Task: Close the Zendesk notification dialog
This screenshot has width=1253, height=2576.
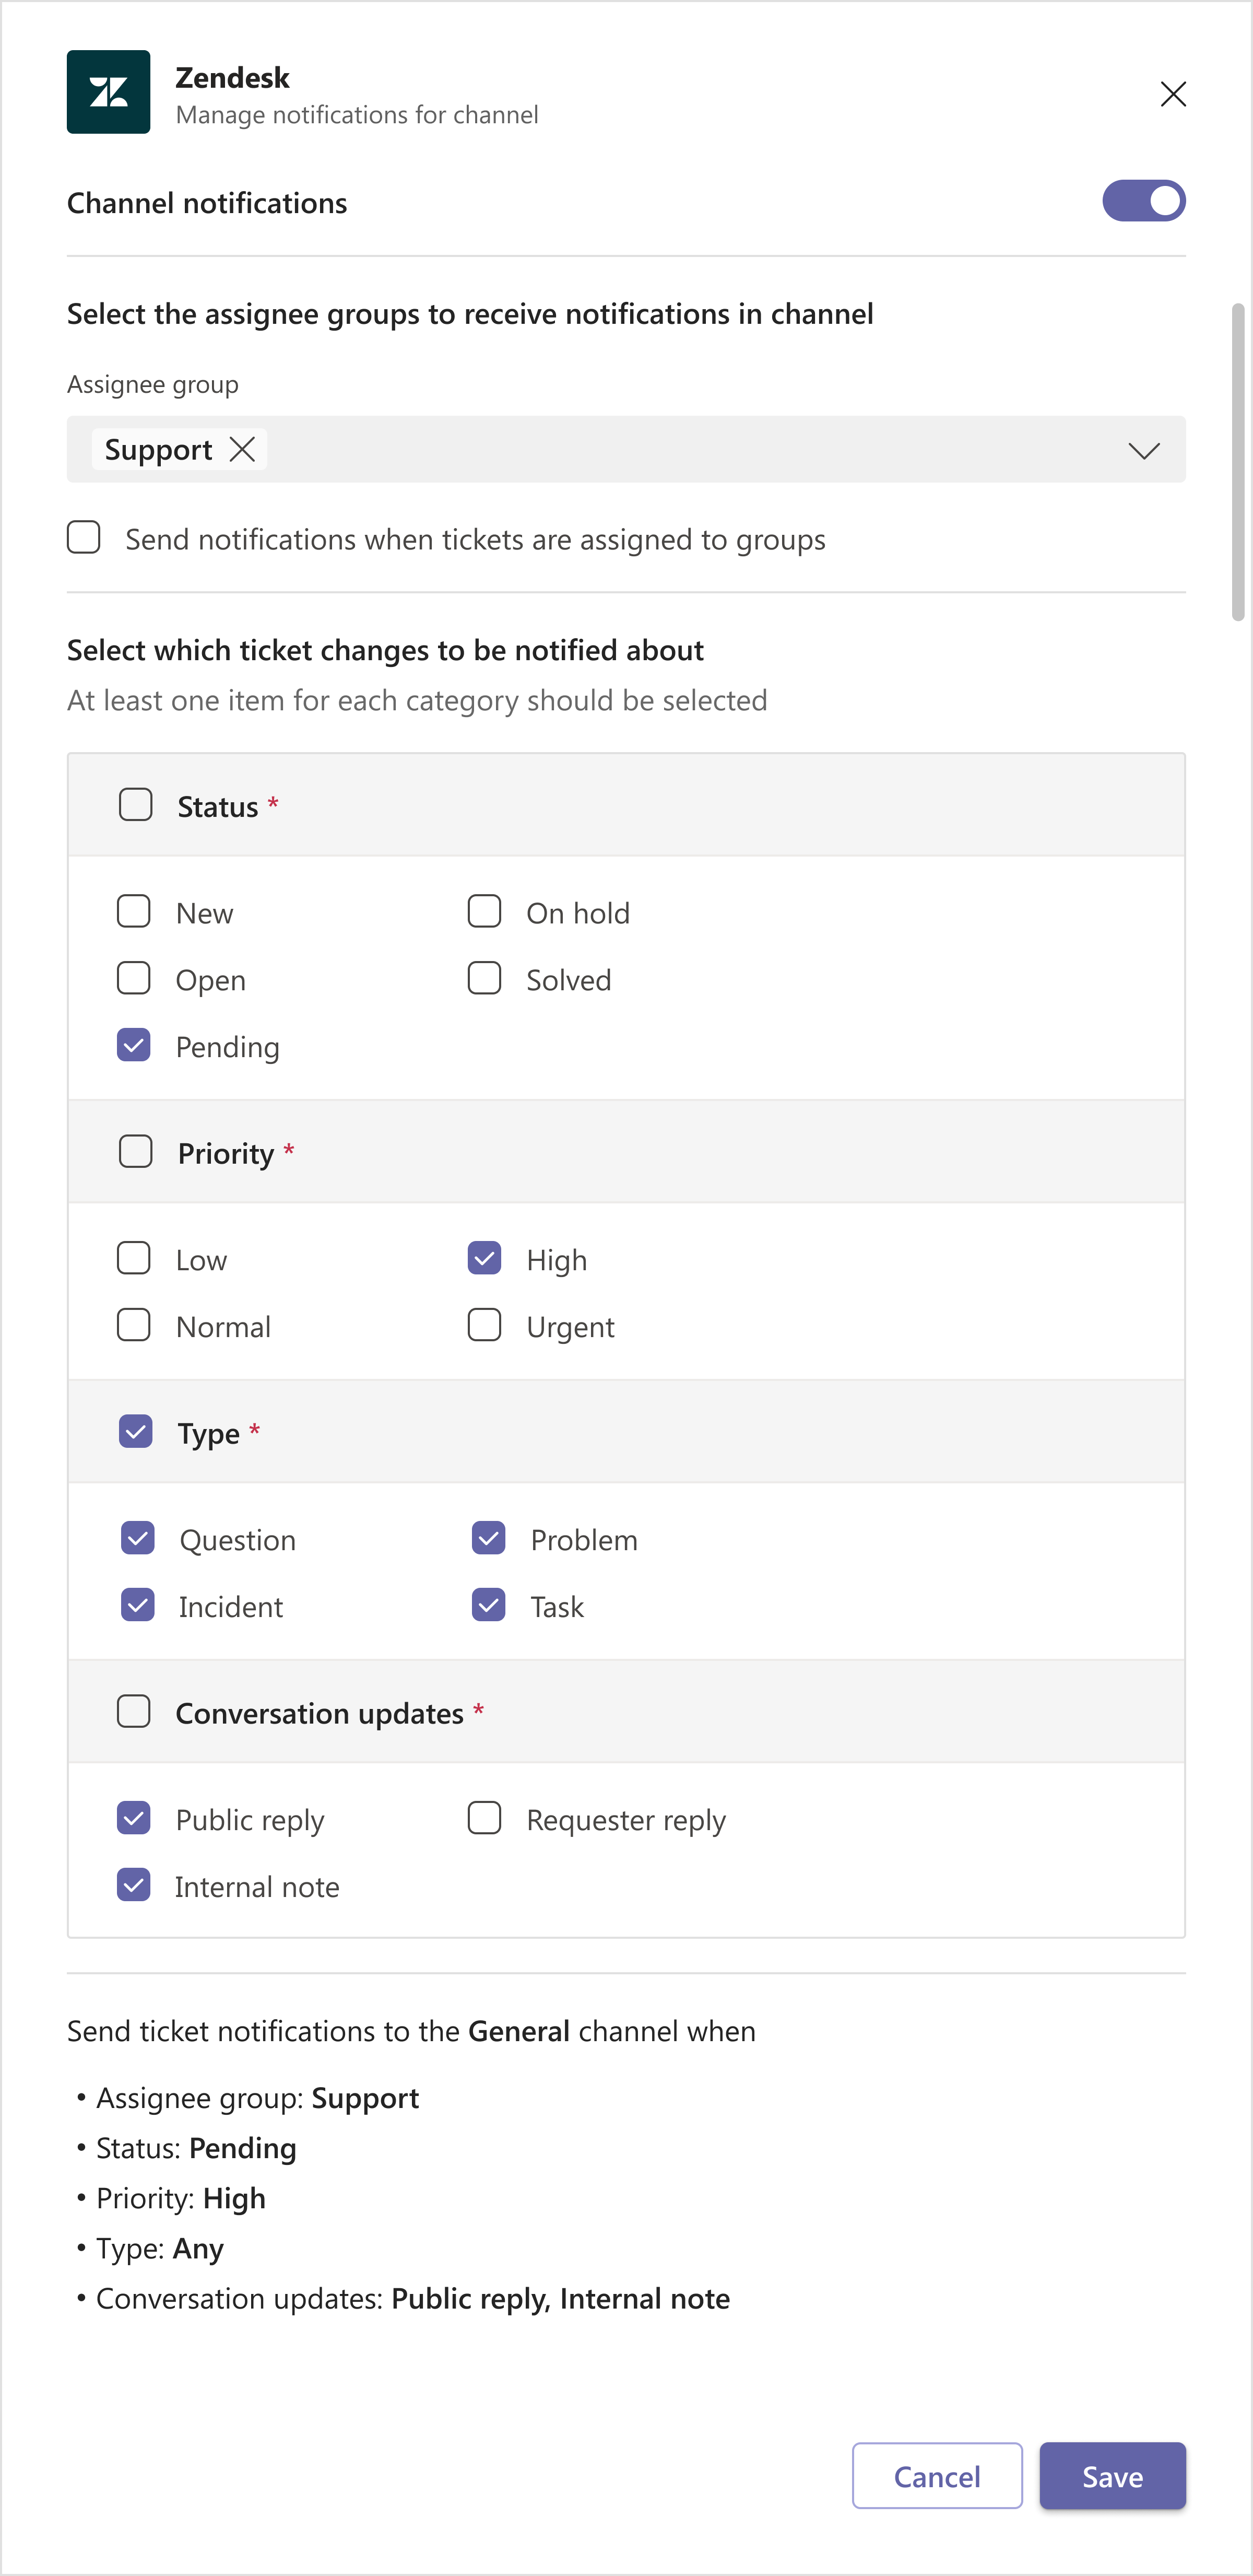Action: pyautogui.click(x=1173, y=93)
